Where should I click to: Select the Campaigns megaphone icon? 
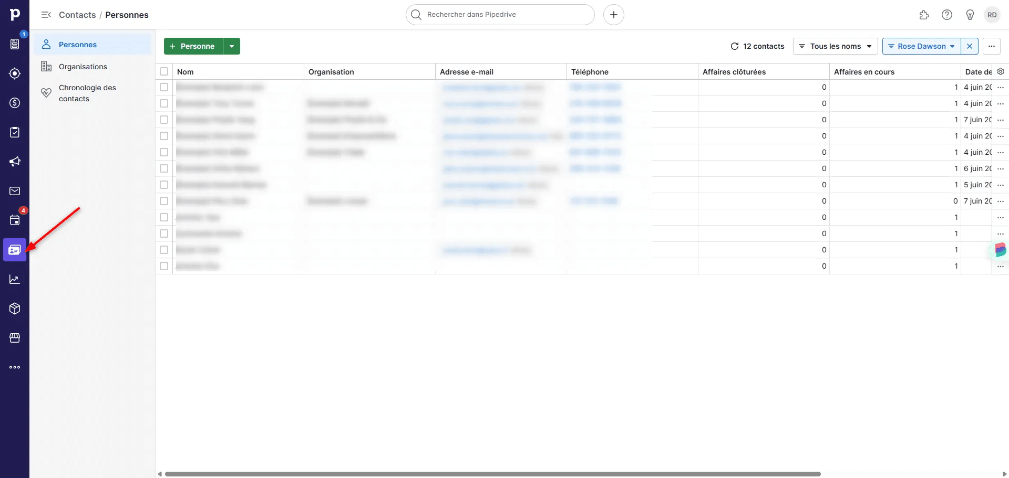click(x=14, y=161)
